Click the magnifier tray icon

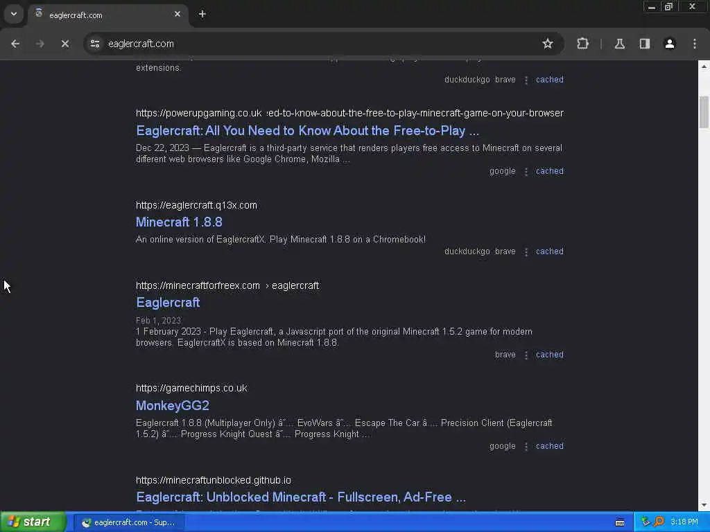(x=659, y=522)
